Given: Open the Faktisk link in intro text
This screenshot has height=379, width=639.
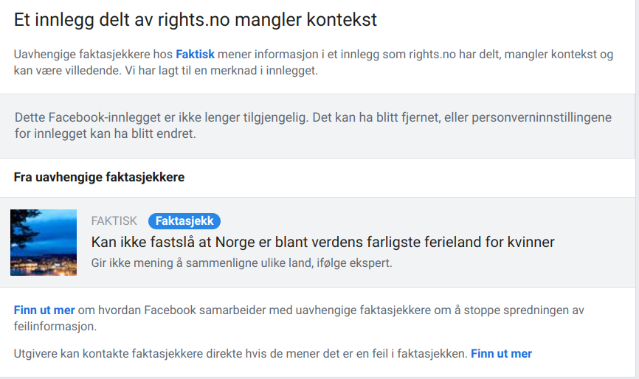Looking at the screenshot, I should click(x=195, y=55).
